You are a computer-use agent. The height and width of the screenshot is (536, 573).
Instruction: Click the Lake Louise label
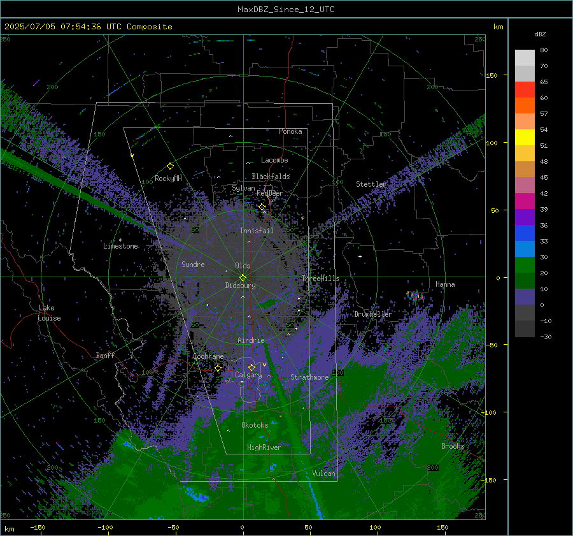(50, 313)
